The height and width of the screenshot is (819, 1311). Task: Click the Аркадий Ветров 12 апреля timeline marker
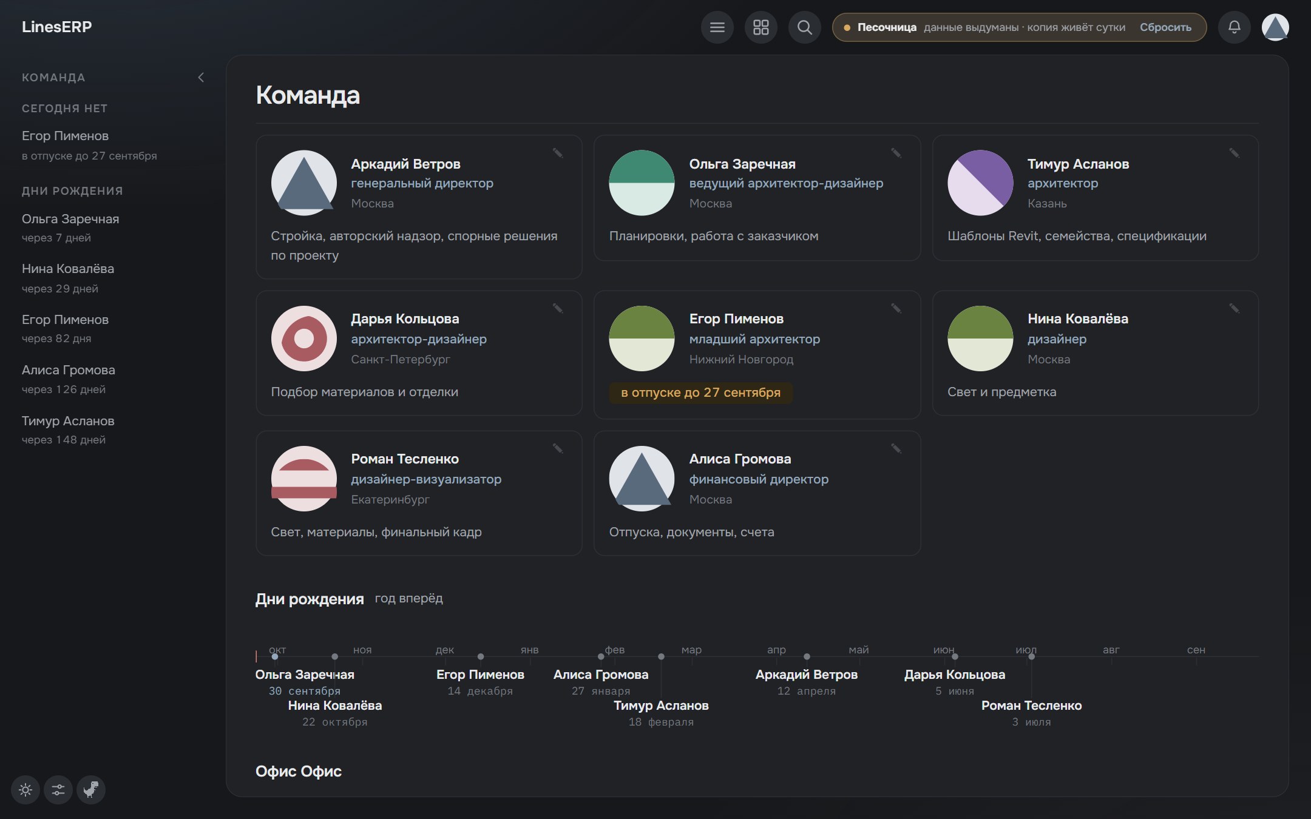pos(807,656)
